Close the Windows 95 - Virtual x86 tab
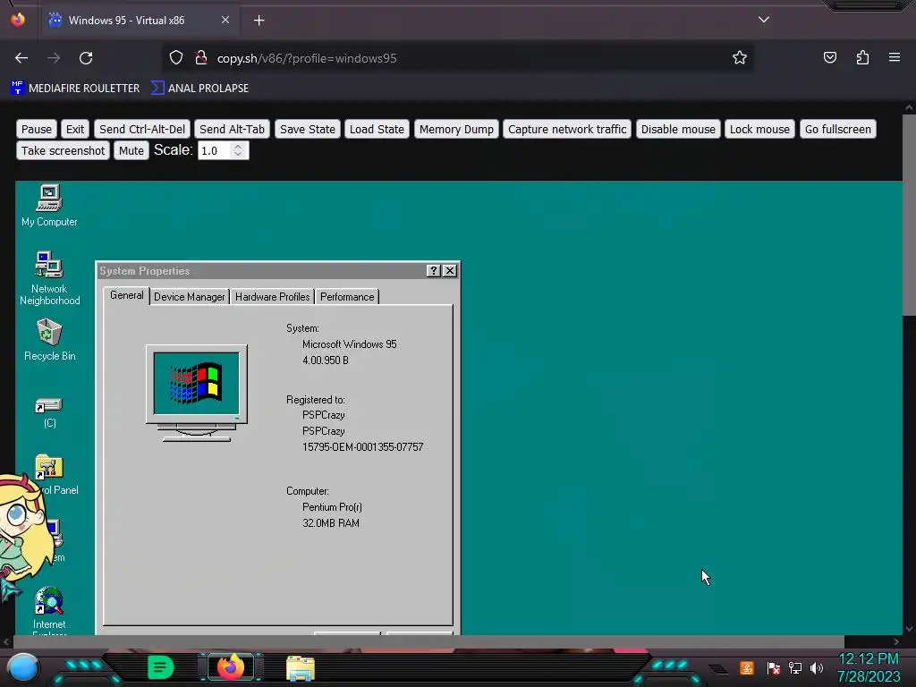The image size is (916, 687). (x=225, y=20)
